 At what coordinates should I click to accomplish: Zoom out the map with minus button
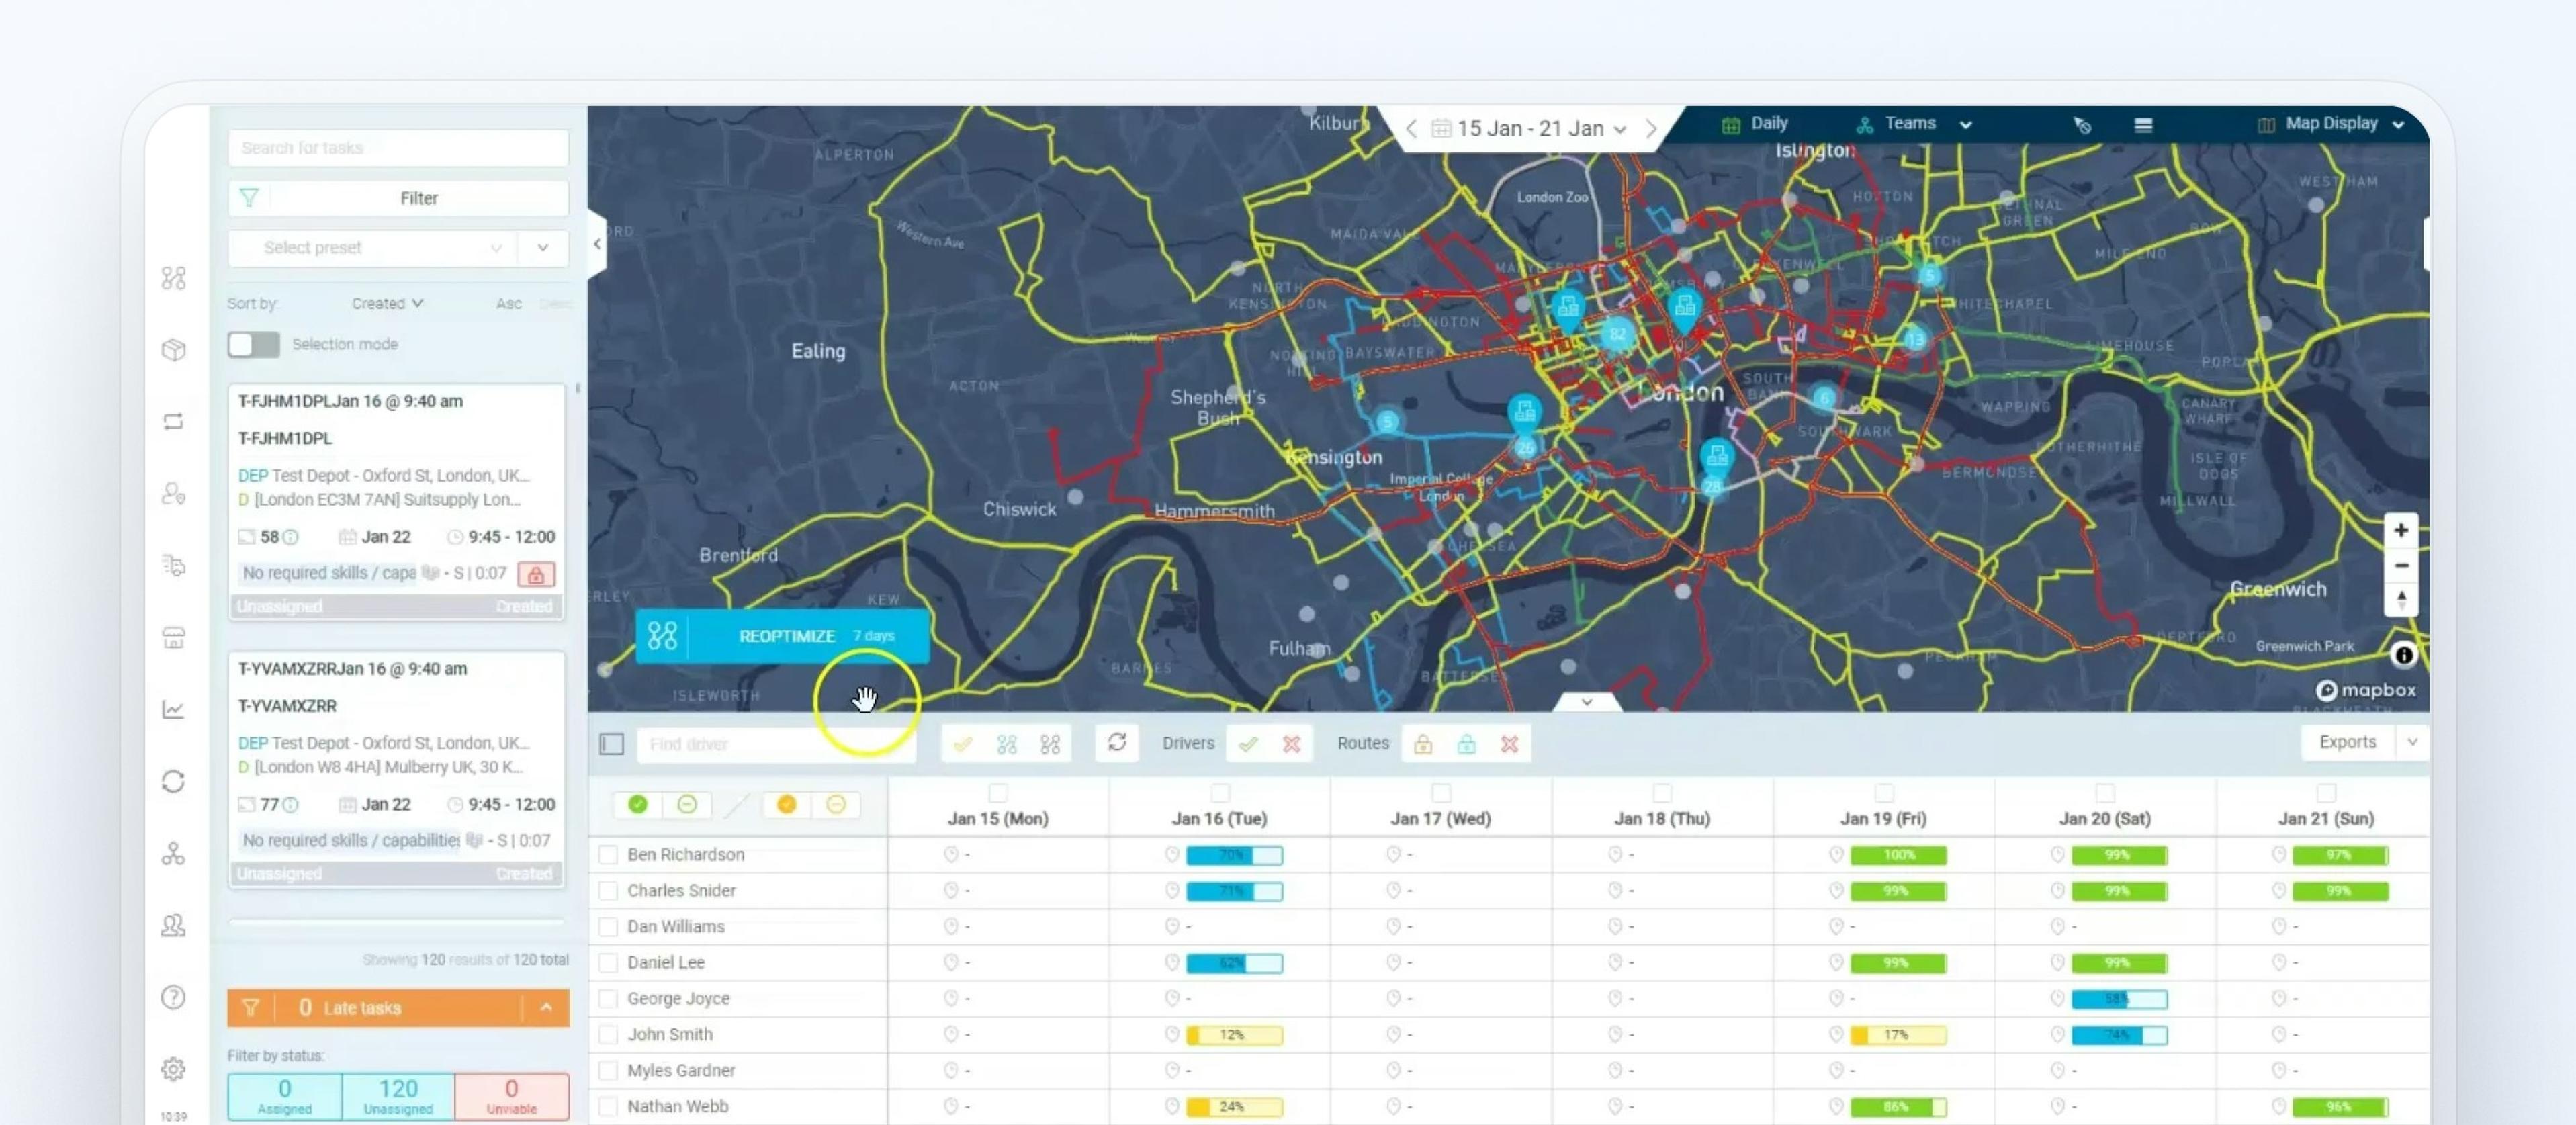point(2401,565)
